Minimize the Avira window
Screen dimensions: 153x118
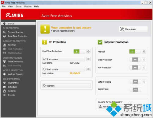[142, 3]
